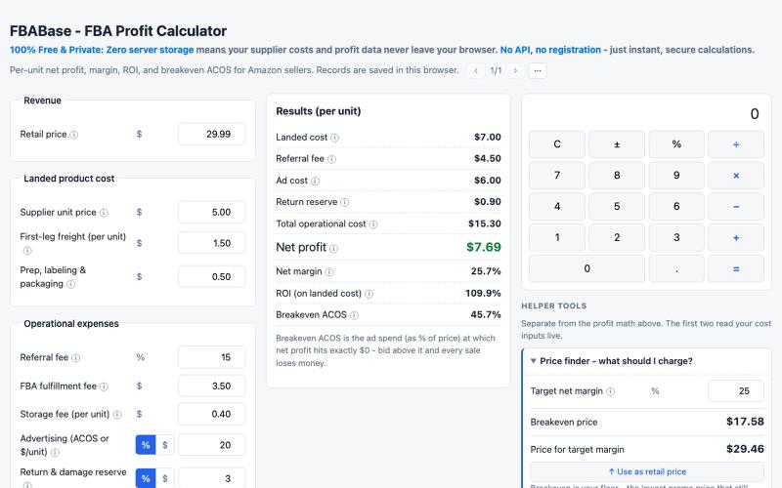This screenshot has height=488, width=782.
Task: Open the more options ellipsis button
Action: point(537,70)
